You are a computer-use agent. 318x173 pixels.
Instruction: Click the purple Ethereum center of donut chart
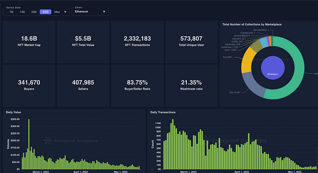(x=273, y=68)
